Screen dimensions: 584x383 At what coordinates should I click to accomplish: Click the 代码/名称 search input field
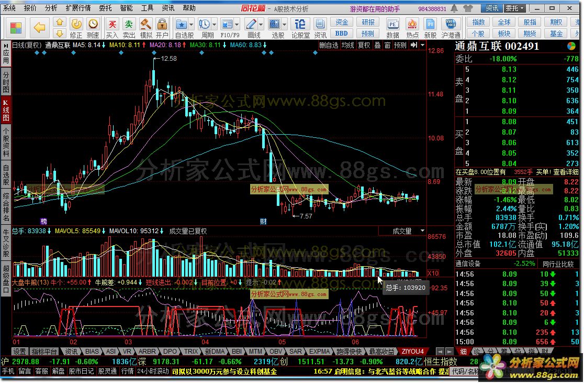[x=464, y=371]
